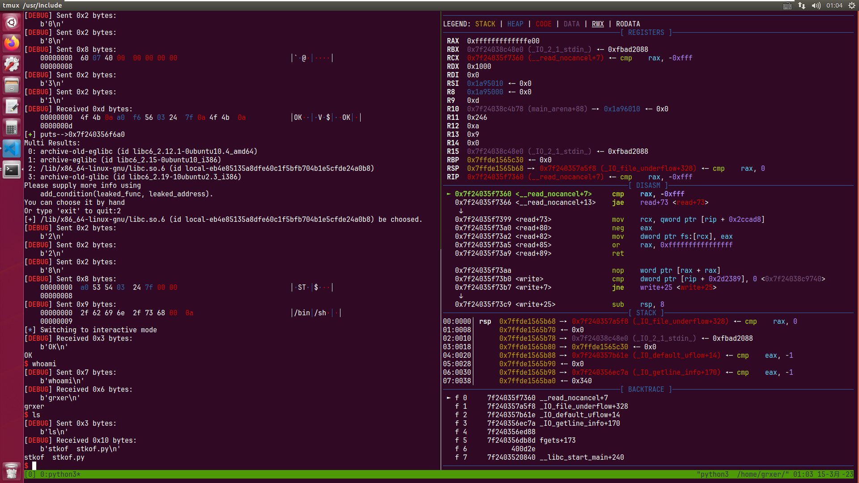Open System Settings wrench icon in dock
Image resolution: width=859 pixels, height=483 pixels.
click(12, 64)
